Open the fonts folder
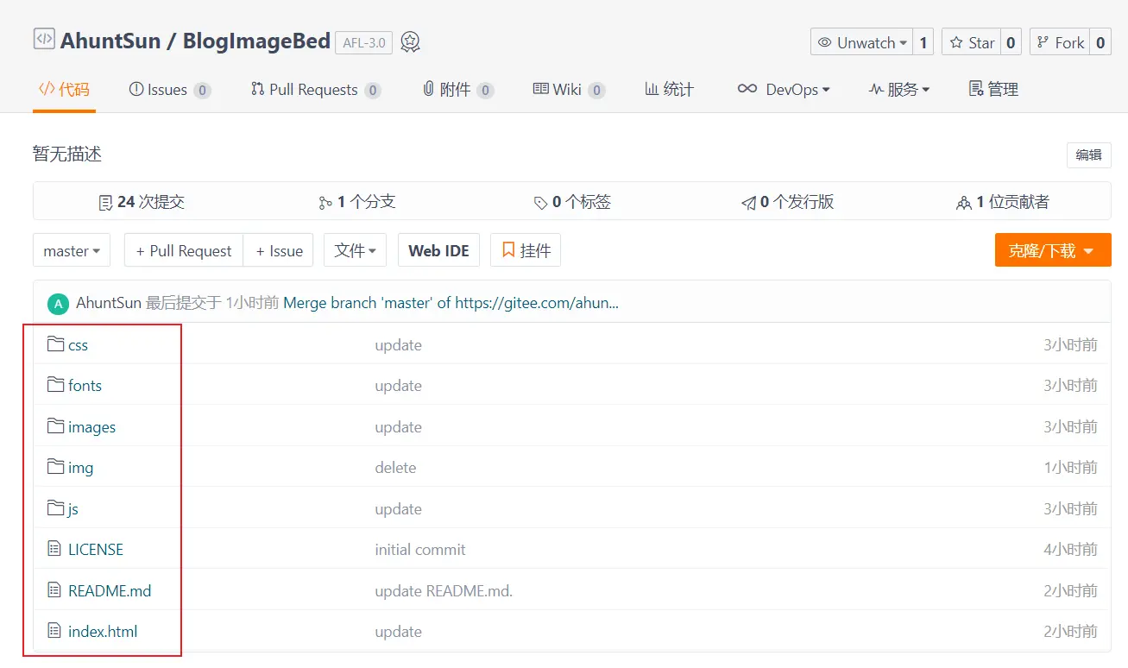This screenshot has height=668, width=1128. click(x=85, y=386)
